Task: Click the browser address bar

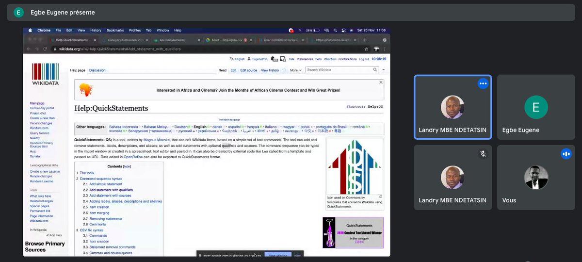Action: pyautogui.click(x=206, y=49)
